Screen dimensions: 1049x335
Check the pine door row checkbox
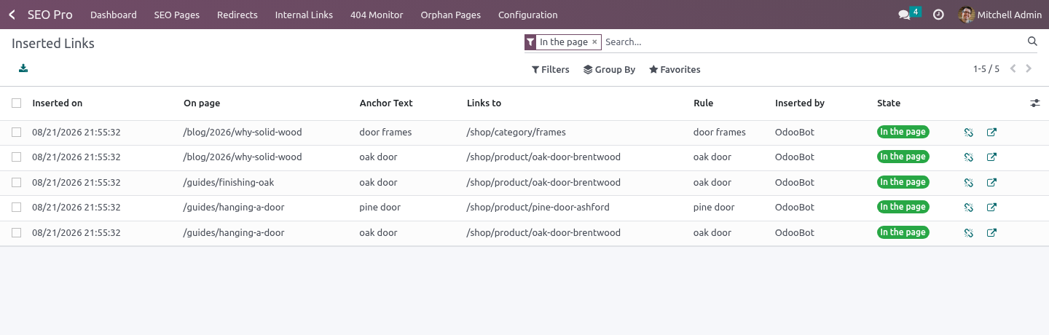(16, 208)
